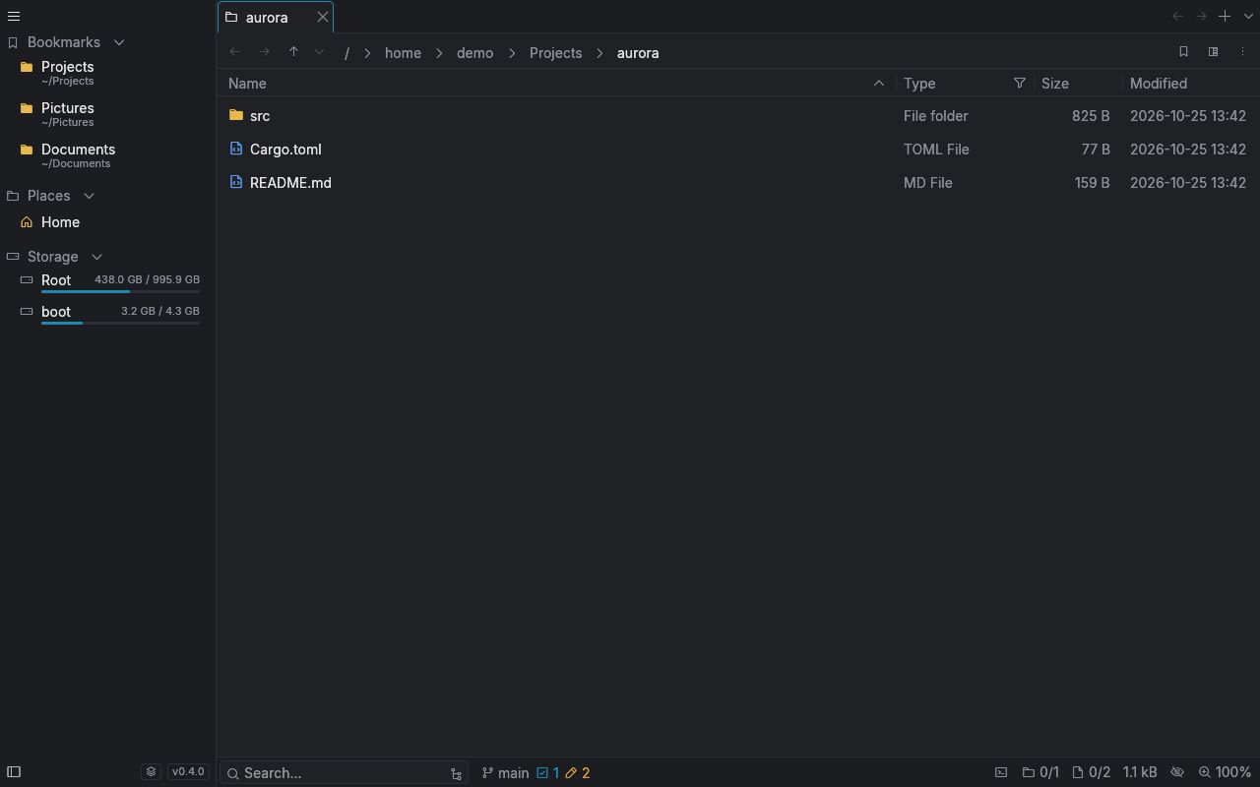
Task: Bookmark the current folder
Action: tap(1183, 52)
